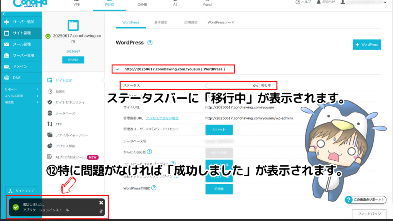Open the ヘルプ question mark in header
The image size is (393, 221).
[x=298, y=2]
